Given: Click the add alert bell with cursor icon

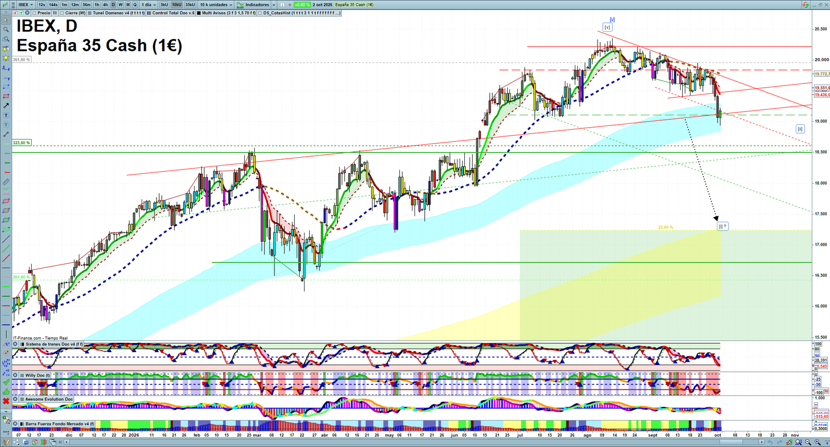Looking at the screenshot, I should (6, 49).
